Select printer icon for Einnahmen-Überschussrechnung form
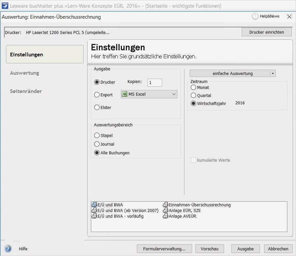This screenshot has height=256, width=296. (x=165, y=205)
